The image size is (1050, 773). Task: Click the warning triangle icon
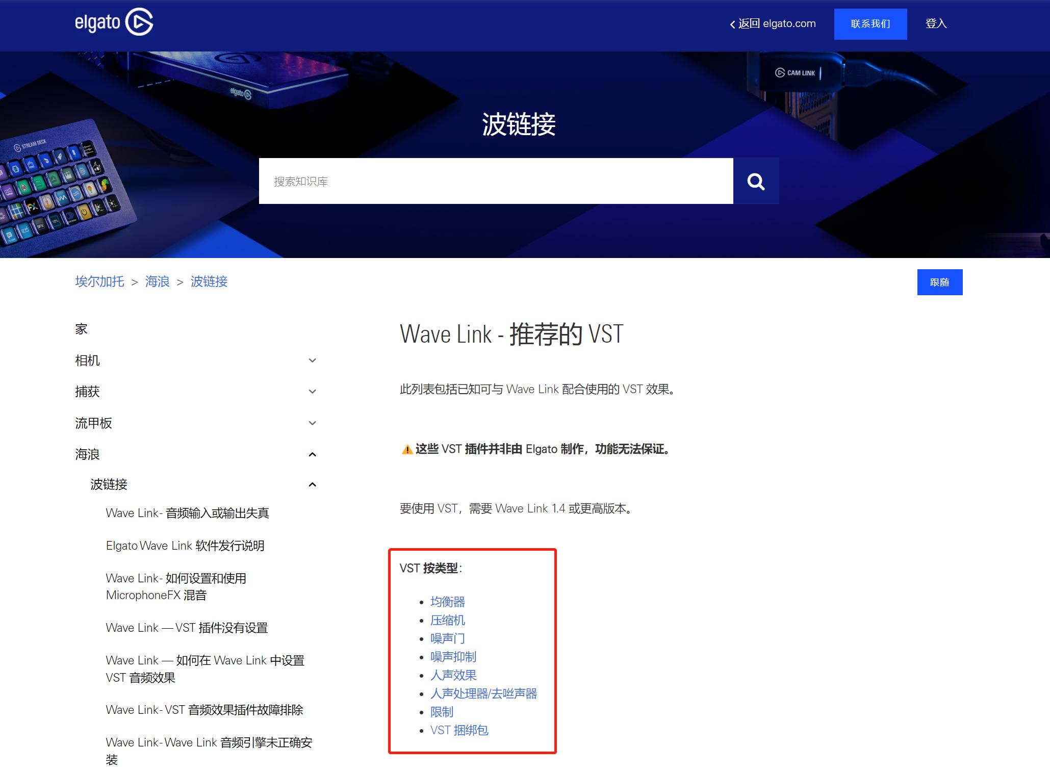(x=406, y=449)
